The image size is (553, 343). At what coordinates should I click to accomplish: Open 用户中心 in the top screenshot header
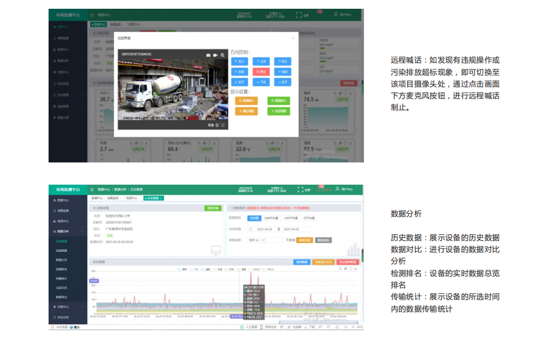coord(342,15)
